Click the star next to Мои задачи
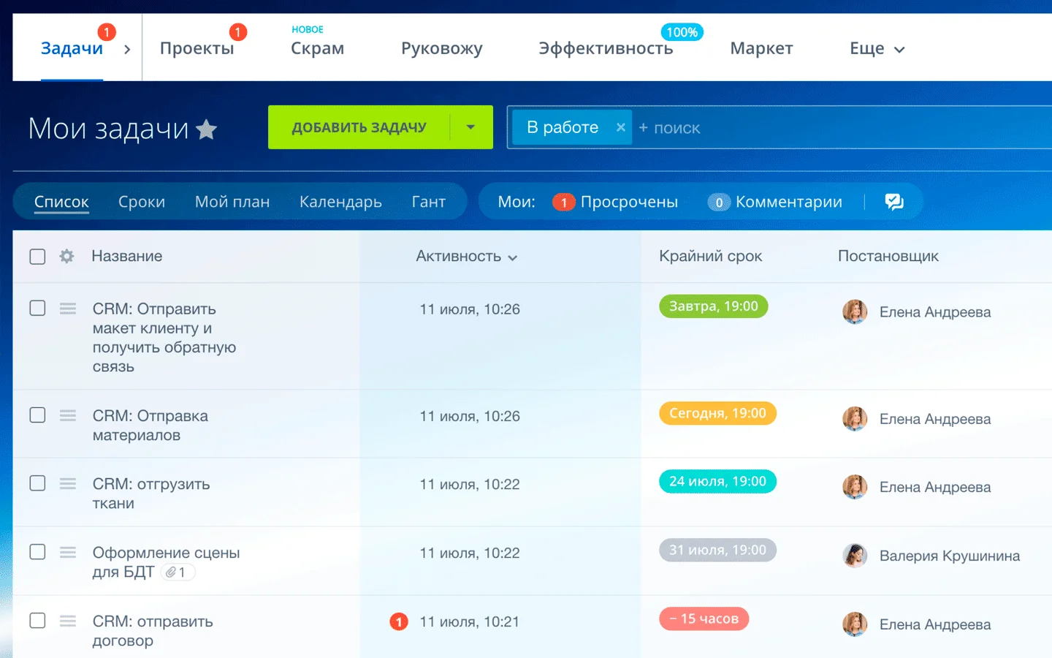Image resolution: width=1052 pixels, height=658 pixels. click(x=207, y=129)
